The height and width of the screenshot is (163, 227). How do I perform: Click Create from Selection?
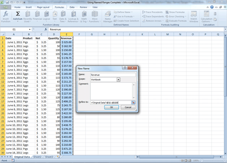tap(126, 21)
